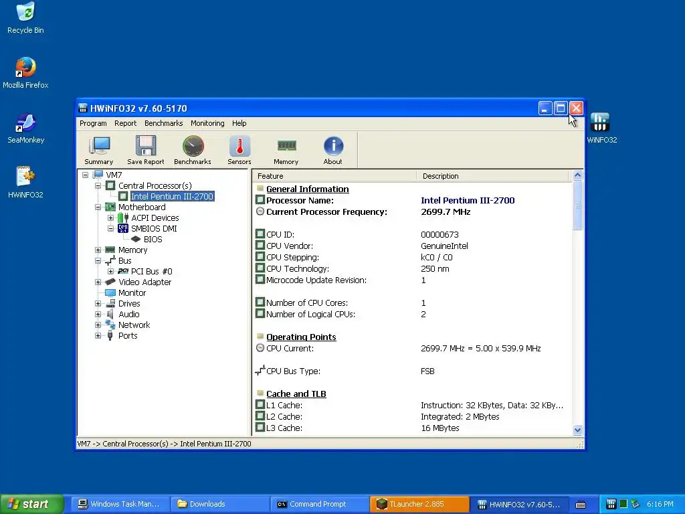Viewport: 685px width, 514px height.
Task: Click the Feature column header
Action: [334, 176]
